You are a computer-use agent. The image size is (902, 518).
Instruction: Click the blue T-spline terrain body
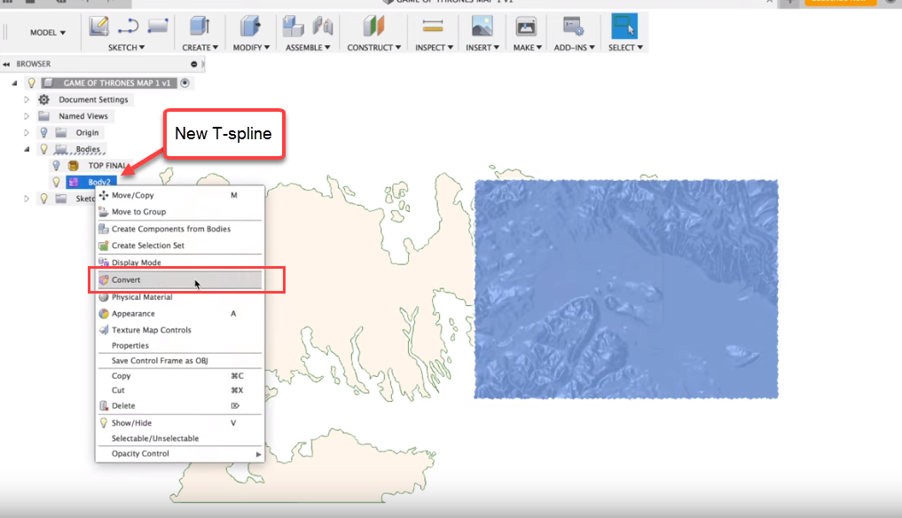tap(626, 289)
